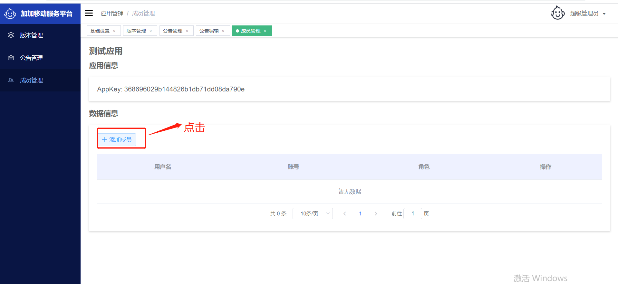Viewport: 618px width, 284px height.
Task: Go to the previous page arrow
Action: coord(345,213)
